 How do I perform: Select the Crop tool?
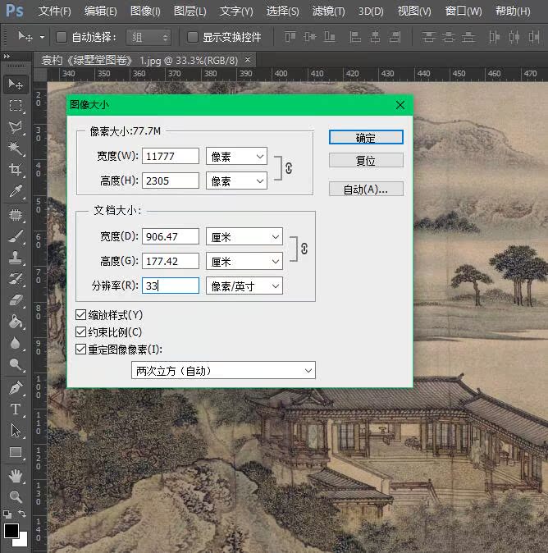16,170
